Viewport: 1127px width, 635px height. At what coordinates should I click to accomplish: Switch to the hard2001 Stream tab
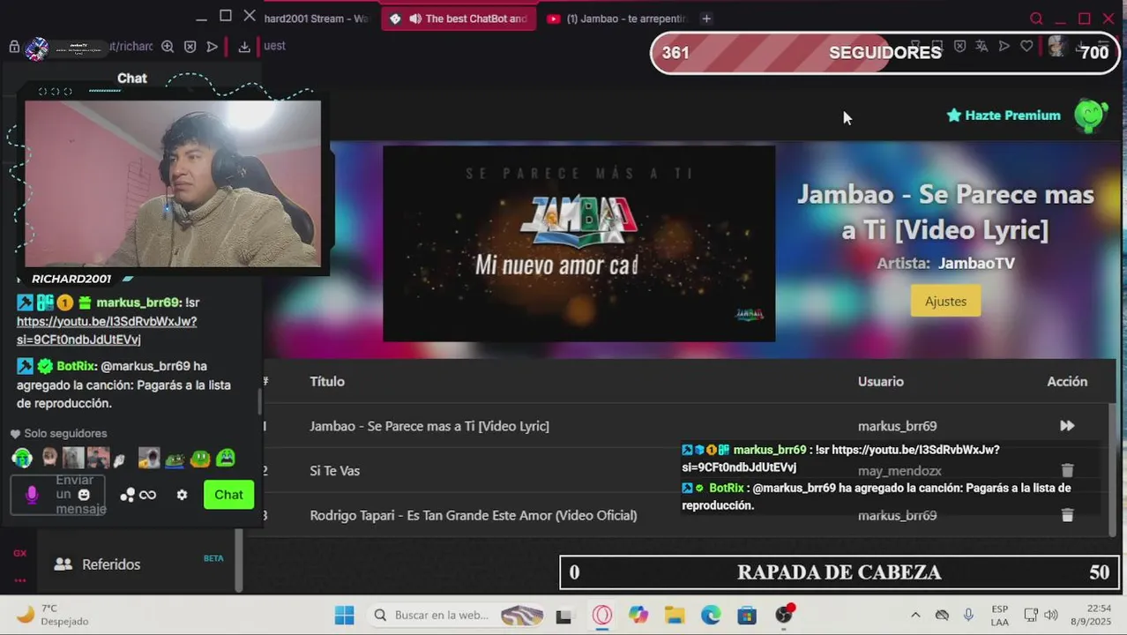click(x=317, y=19)
